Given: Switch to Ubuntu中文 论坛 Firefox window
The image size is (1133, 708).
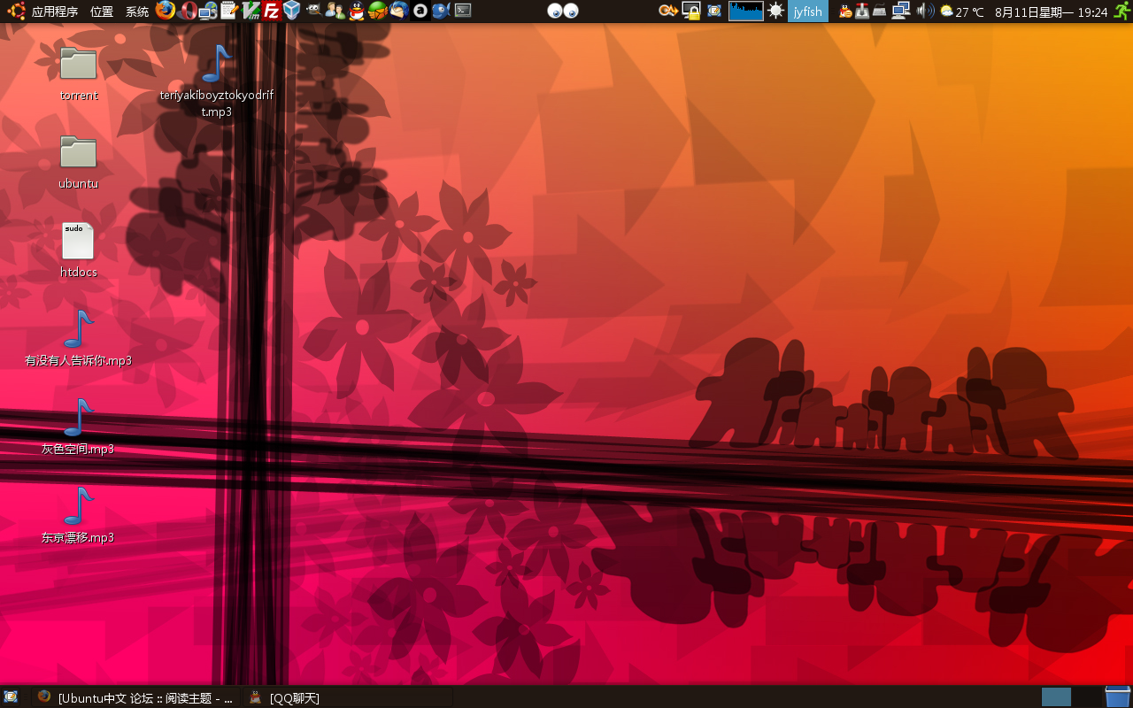Looking at the screenshot, I should (135, 697).
